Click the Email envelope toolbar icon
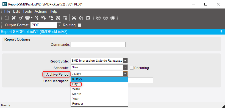This screenshot has width=225, height=108. 43,18
